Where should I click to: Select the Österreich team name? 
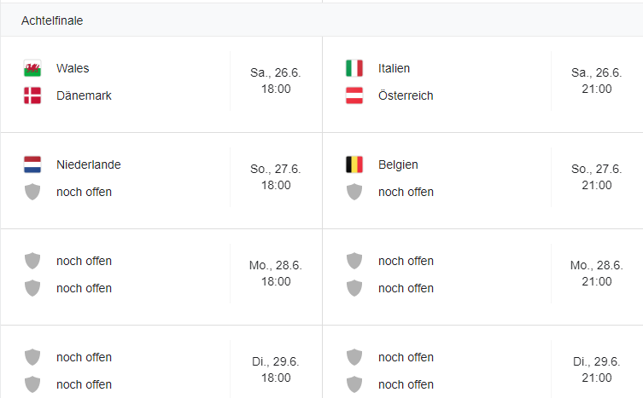(406, 95)
